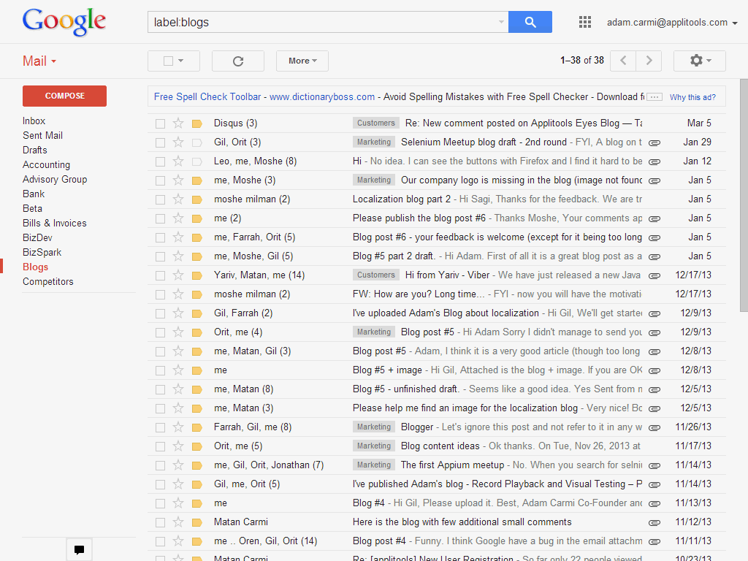This screenshot has width=748, height=561.
Task: Go to newer messages page arrow
Action: pyautogui.click(x=623, y=61)
